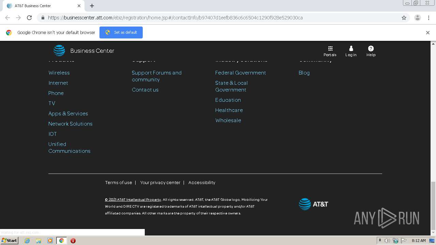This screenshot has width=436, height=245.
Task: Open the Accessibility link
Action: (x=202, y=183)
